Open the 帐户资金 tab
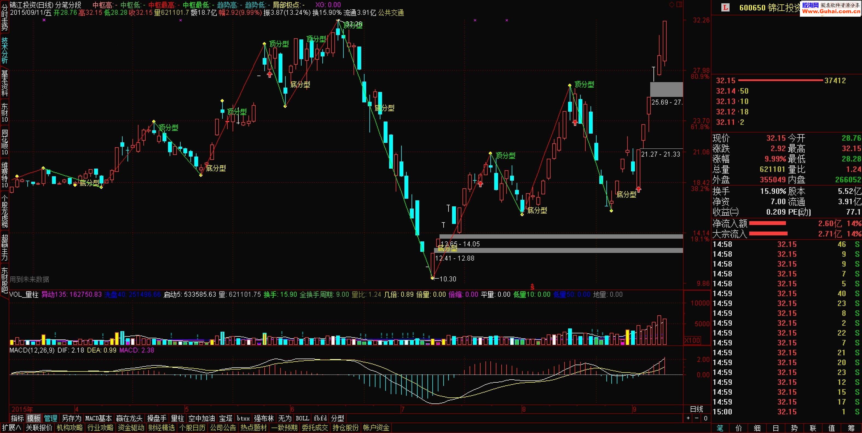The width and height of the screenshot is (862, 433). coord(376,428)
